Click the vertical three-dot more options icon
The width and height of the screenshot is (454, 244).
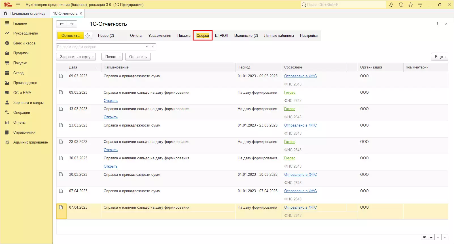438,24
